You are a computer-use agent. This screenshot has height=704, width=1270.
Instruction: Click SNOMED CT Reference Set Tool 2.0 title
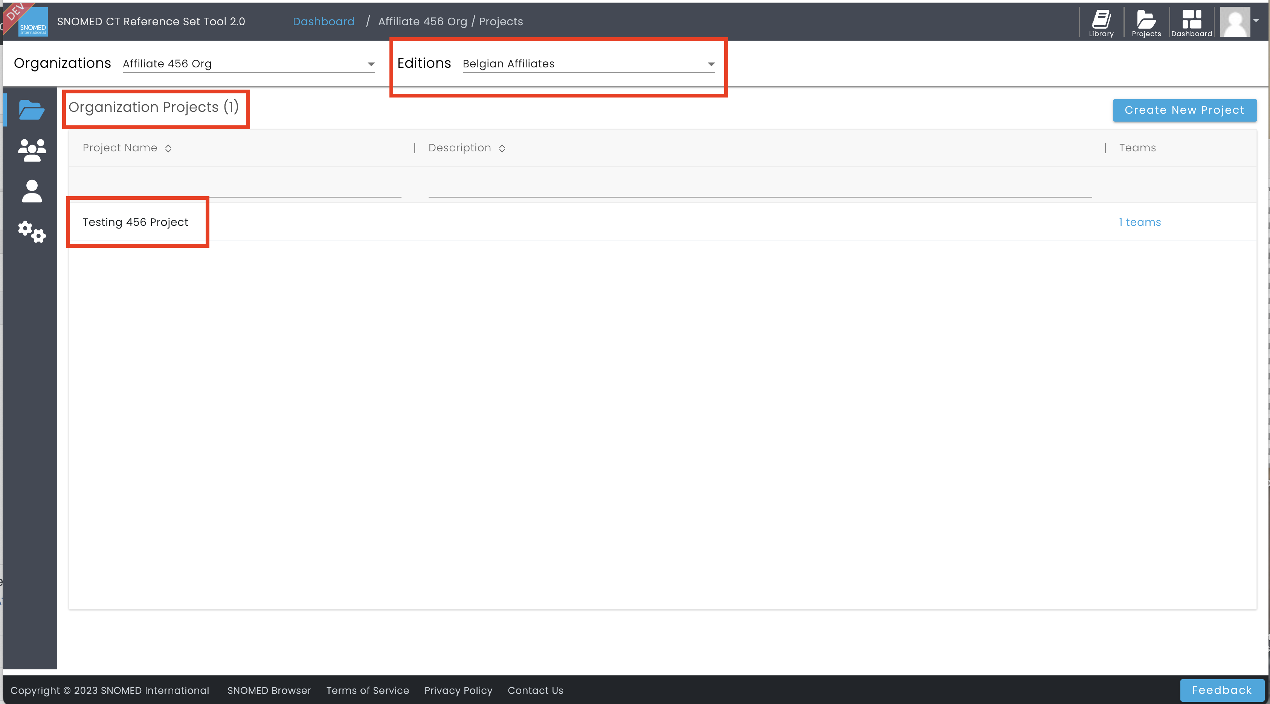(151, 21)
